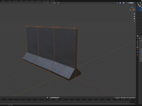Open viewport shading options dropdown

[135, 3]
